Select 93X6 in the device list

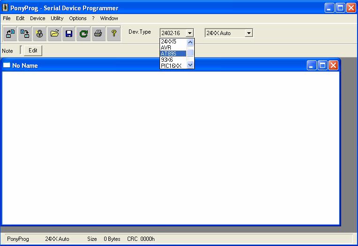(x=173, y=59)
